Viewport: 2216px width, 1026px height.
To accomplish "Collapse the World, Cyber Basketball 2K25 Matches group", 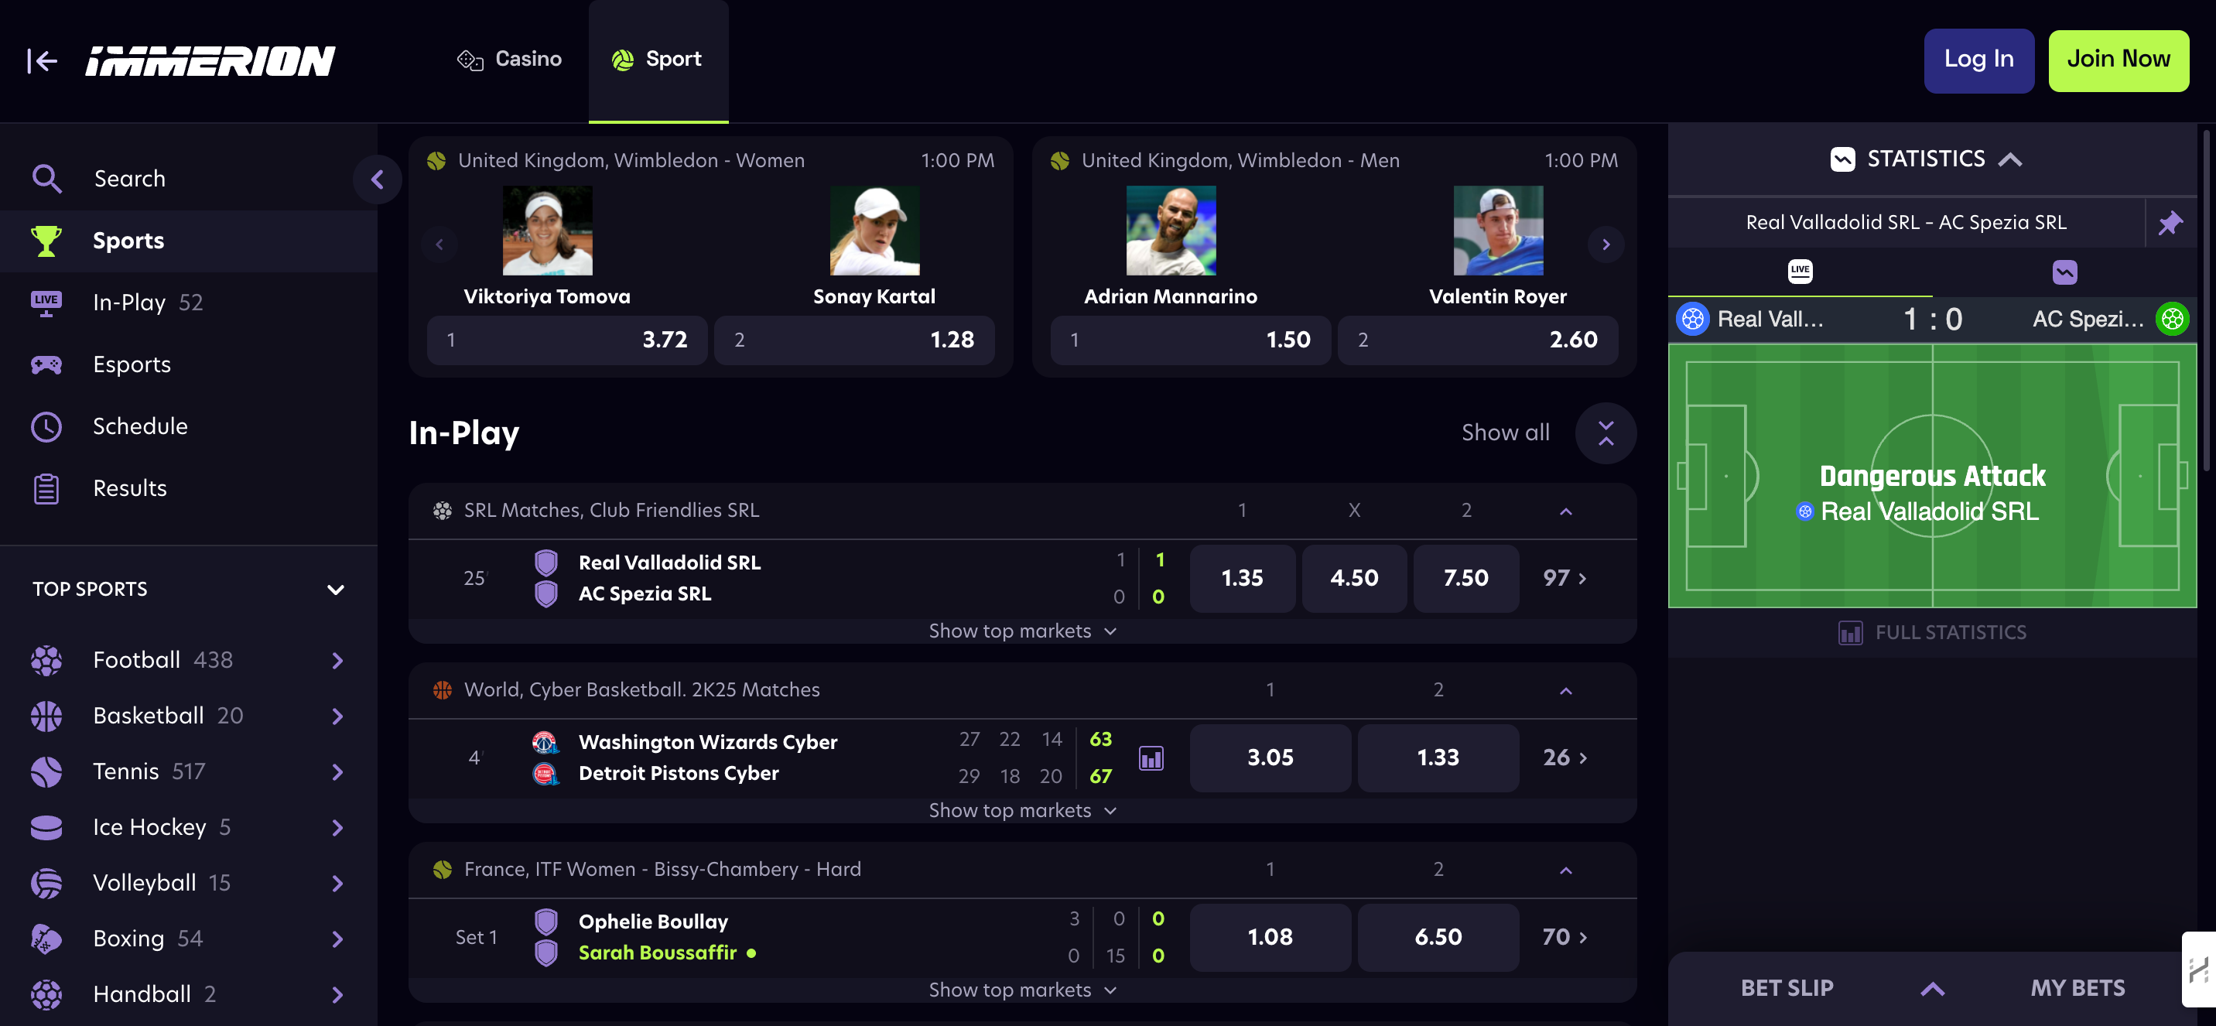I will point(1565,691).
